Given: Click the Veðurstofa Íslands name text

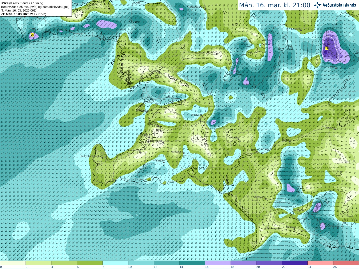Looking at the screenshot, I should 339,5.
